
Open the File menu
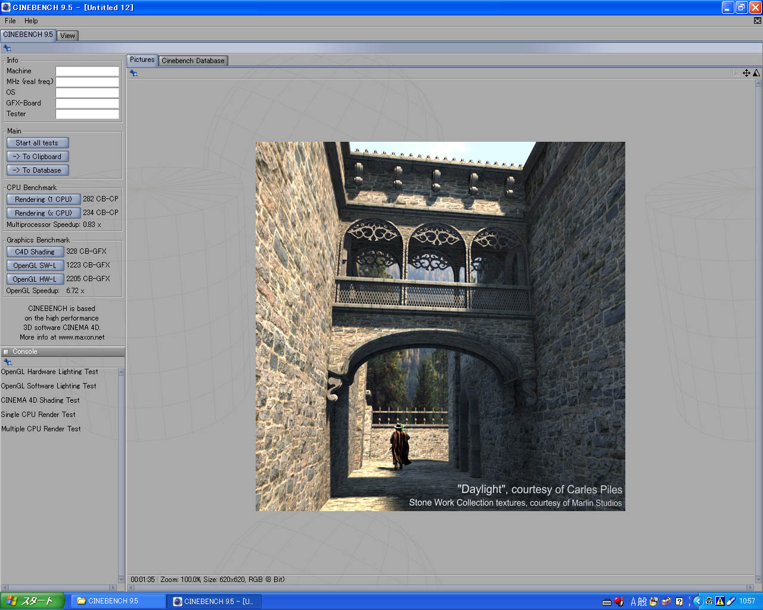click(x=10, y=21)
